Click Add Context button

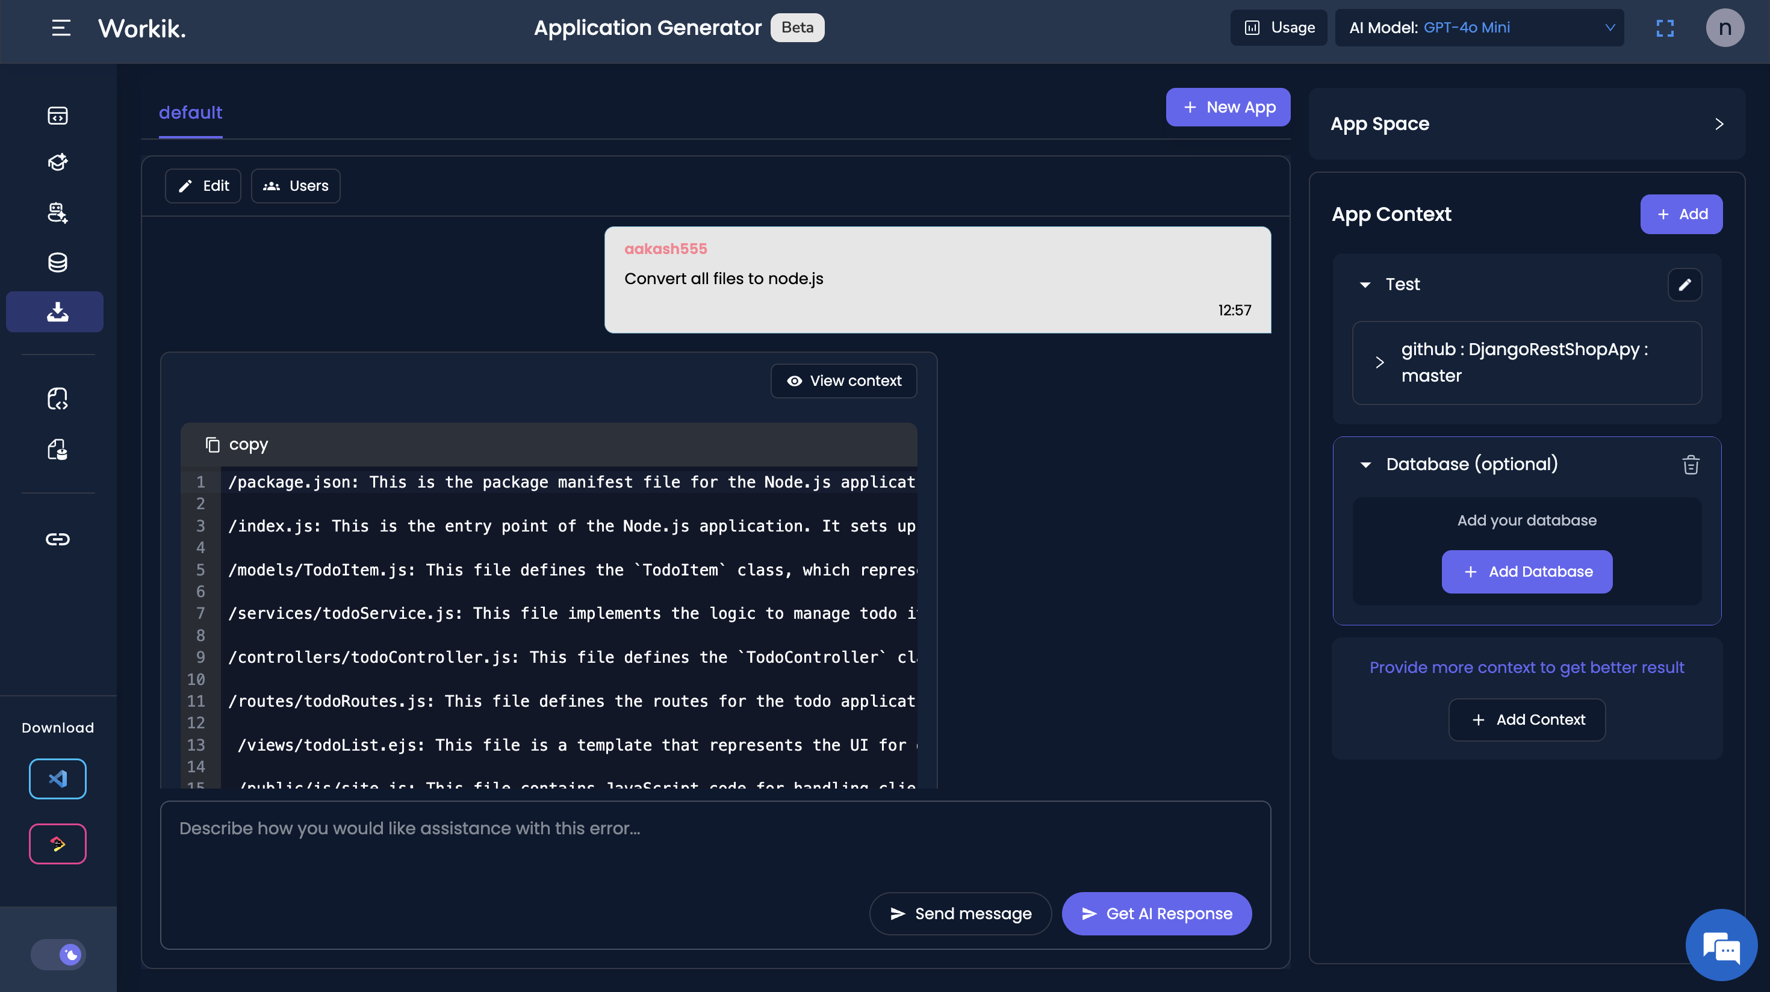1527,719
